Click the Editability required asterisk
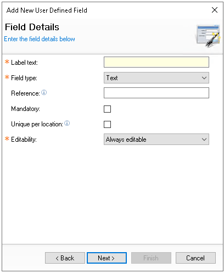This screenshot has height=273, width=224. pos(7,138)
